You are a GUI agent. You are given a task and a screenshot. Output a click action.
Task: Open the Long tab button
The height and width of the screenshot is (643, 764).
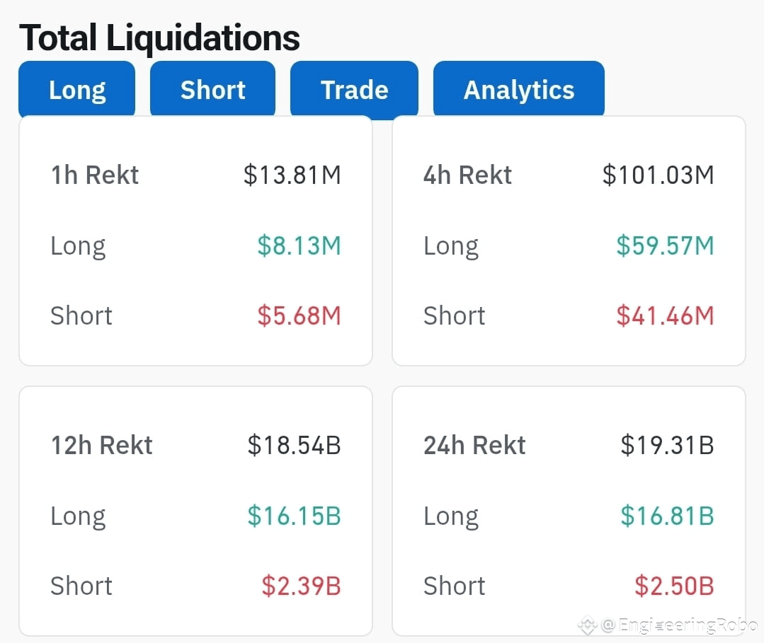pos(77,90)
